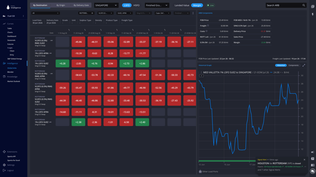Screen dimensions: 316x177
Task: Click the Extensions icon in sidebar
Action: [4, 152]
